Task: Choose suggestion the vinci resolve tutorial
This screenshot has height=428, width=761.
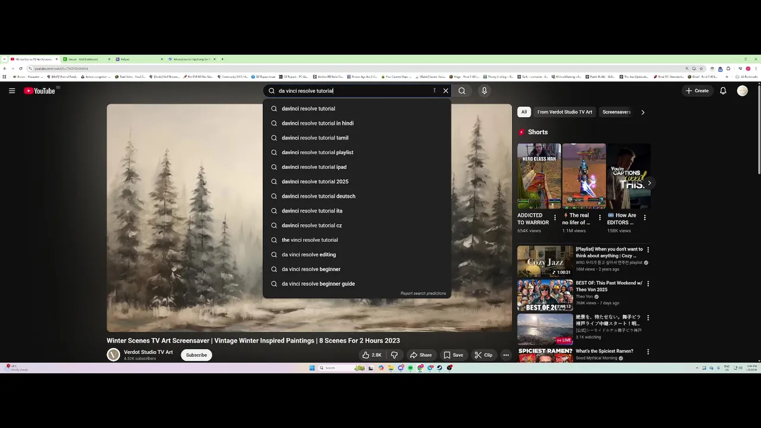Action: 357,240
